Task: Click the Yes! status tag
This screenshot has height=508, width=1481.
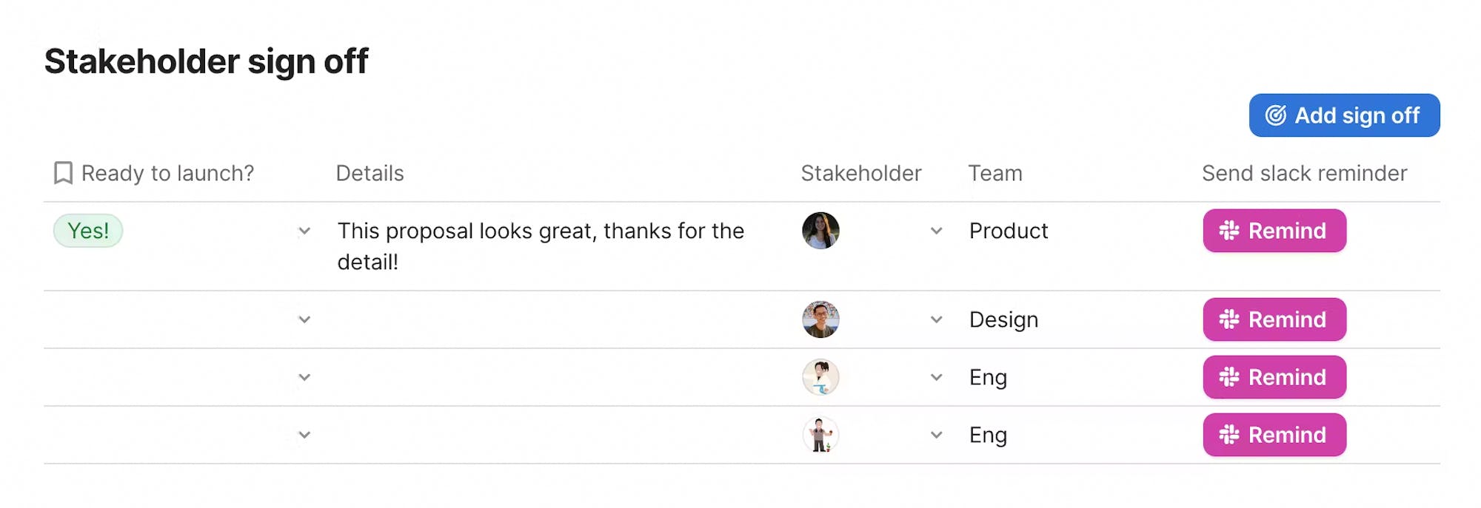Action: pos(88,231)
